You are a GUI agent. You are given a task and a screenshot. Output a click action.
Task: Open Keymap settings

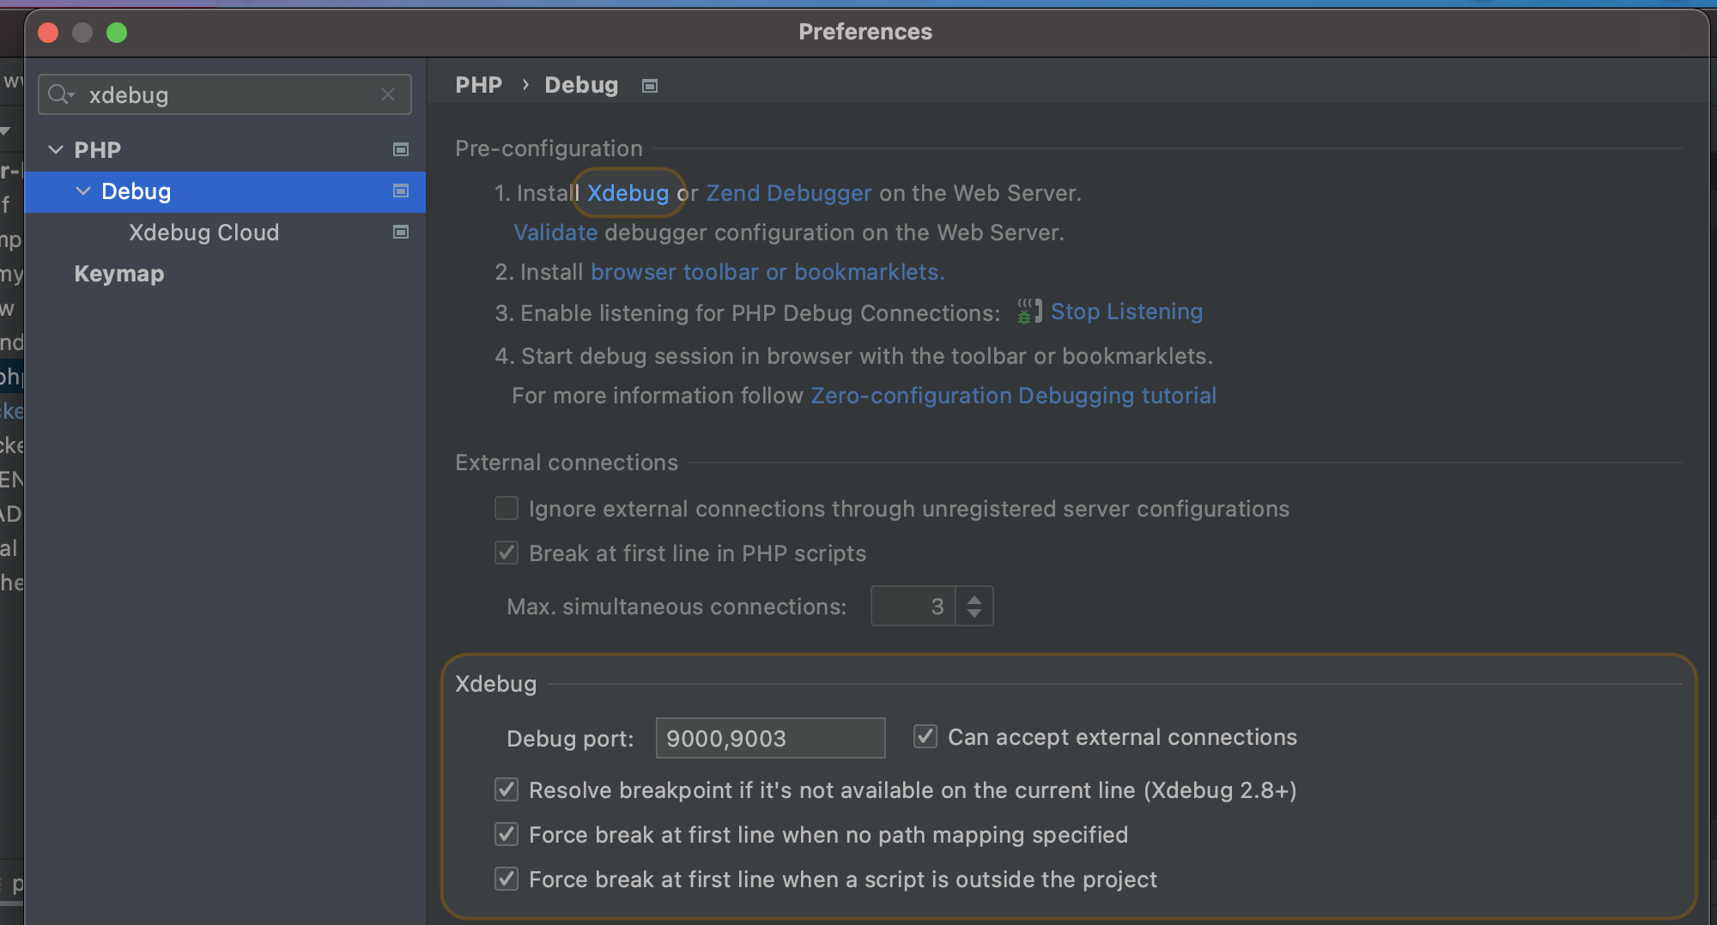[x=118, y=274]
